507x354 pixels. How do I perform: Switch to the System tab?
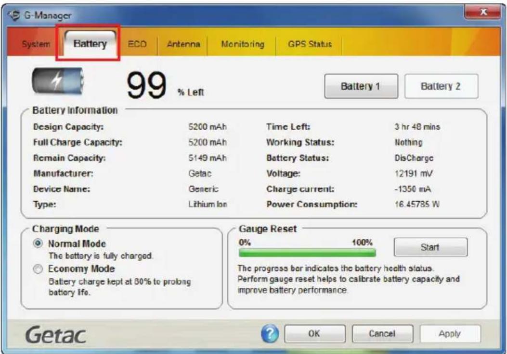pos(36,44)
